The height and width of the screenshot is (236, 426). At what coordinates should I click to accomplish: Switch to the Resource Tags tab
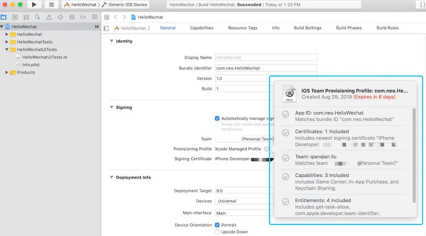[x=243, y=28]
